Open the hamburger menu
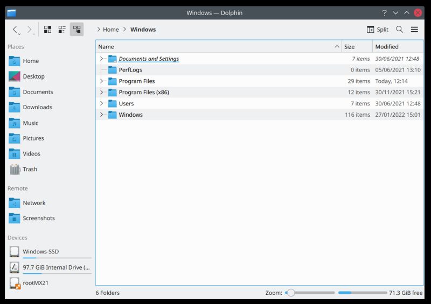Viewport: 431px width, 304px height. 414,30
